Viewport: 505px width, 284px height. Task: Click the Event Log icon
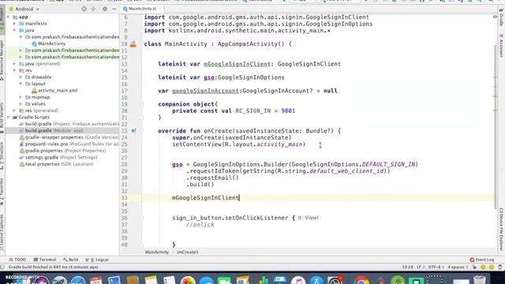tap(472, 260)
